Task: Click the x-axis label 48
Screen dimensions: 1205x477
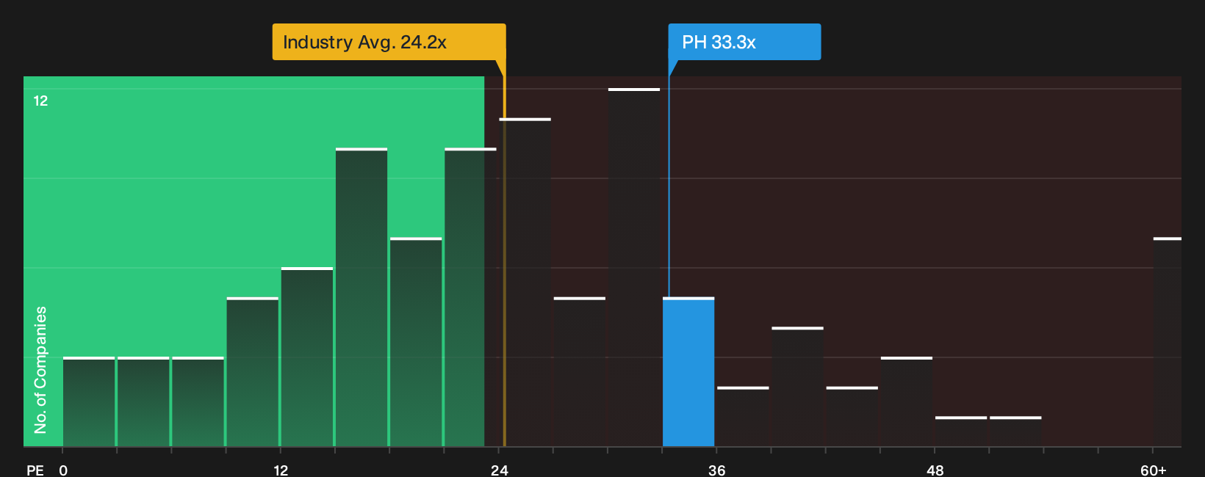Action: [x=935, y=470]
